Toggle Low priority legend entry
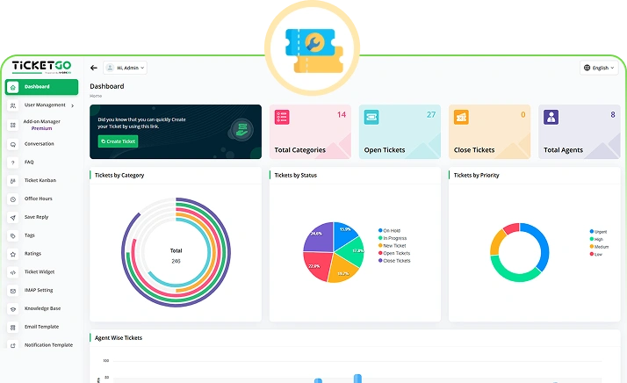627x383 pixels. point(595,254)
